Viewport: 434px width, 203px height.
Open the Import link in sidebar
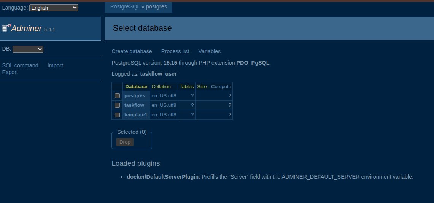point(55,65)
